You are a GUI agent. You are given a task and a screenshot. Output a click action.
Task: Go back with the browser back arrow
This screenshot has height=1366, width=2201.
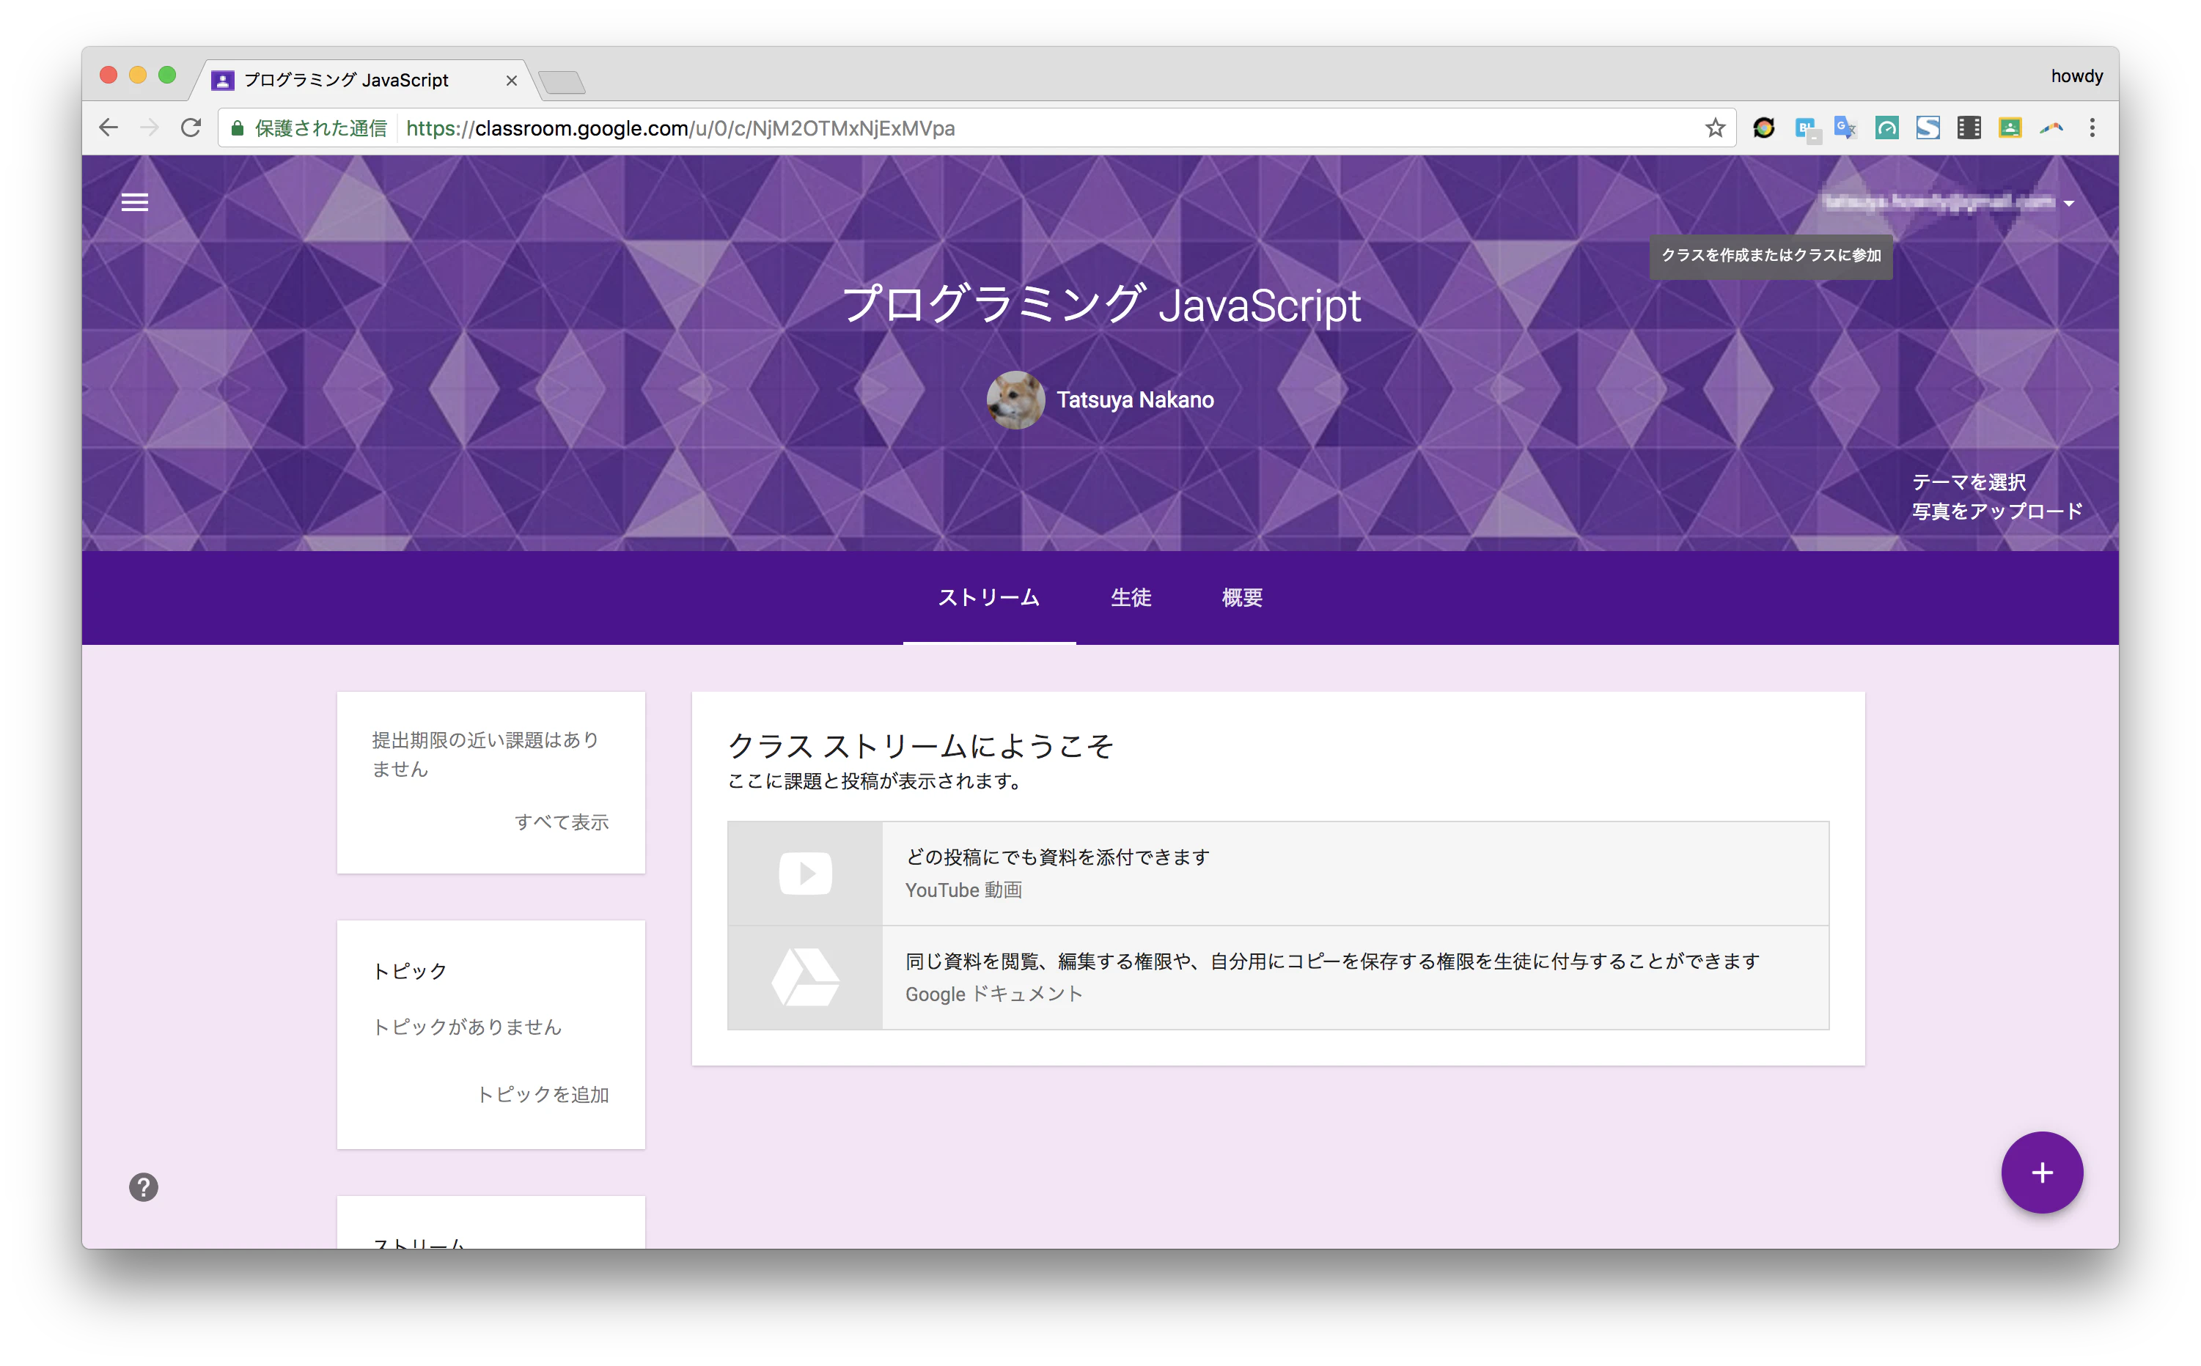(x=109, y=128)
